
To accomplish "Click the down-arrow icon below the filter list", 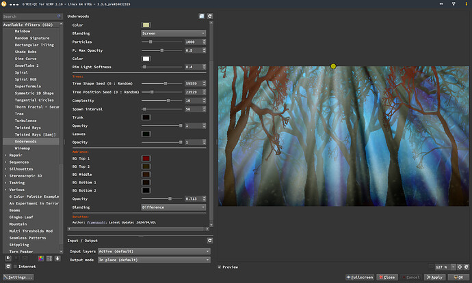I will point(57,258).
